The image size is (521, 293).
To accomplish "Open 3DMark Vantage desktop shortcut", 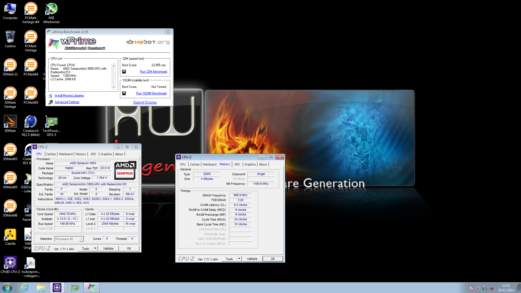I will (10, 98).
